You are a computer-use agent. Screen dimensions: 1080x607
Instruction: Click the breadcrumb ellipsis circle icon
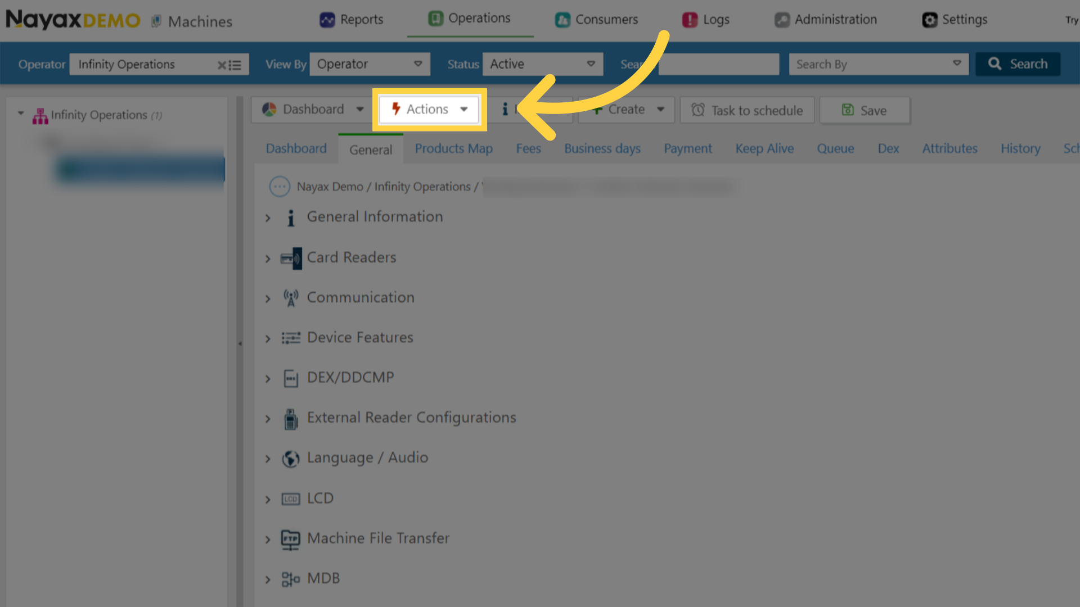click(x=280, y=187)
